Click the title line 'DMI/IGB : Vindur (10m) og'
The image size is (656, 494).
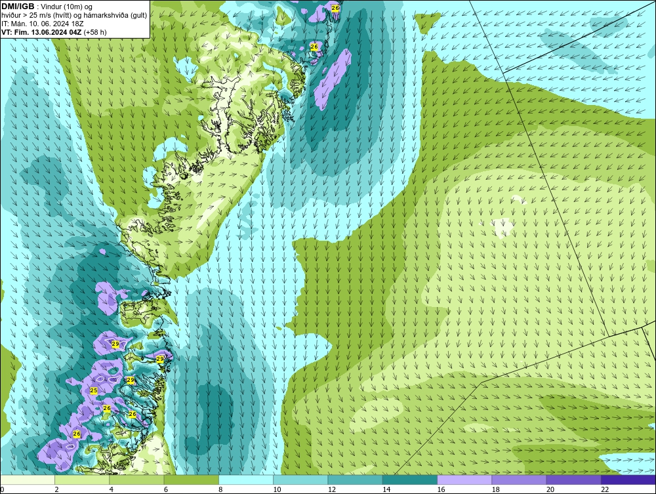coord(47,7)
